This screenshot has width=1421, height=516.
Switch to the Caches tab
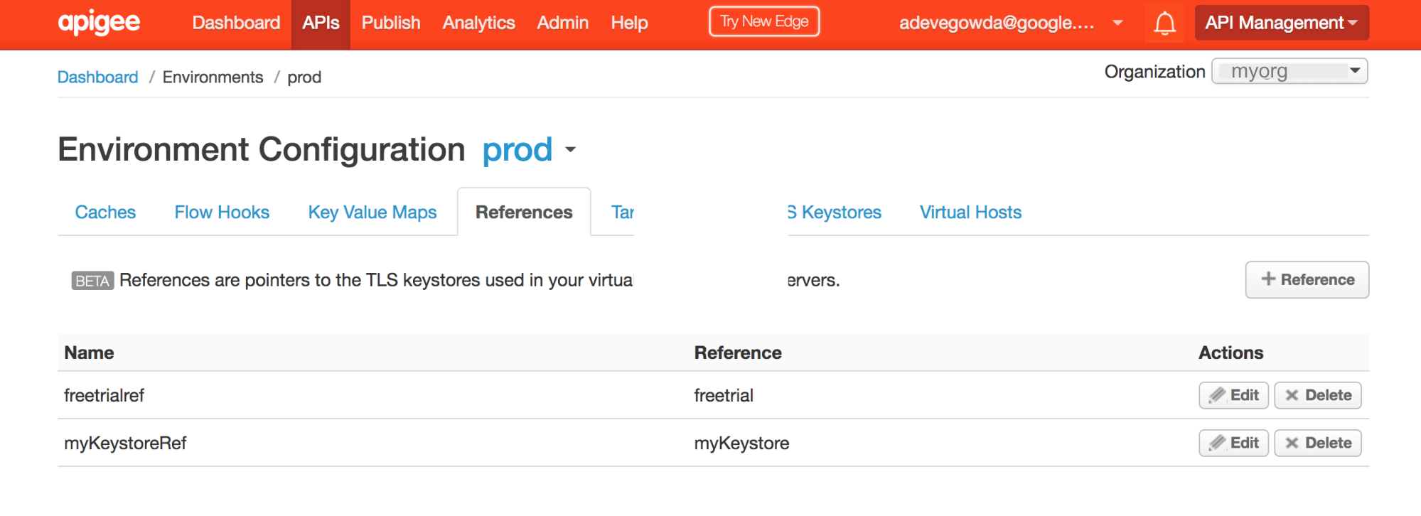click(x=105, y=213)
